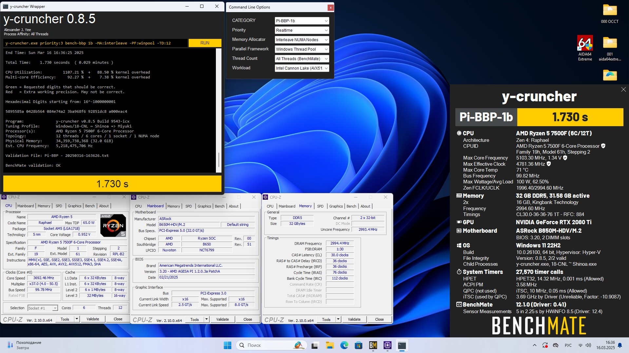
Task: Click the command line input in y-cruncher Wrapper
Action: [96, 43]
